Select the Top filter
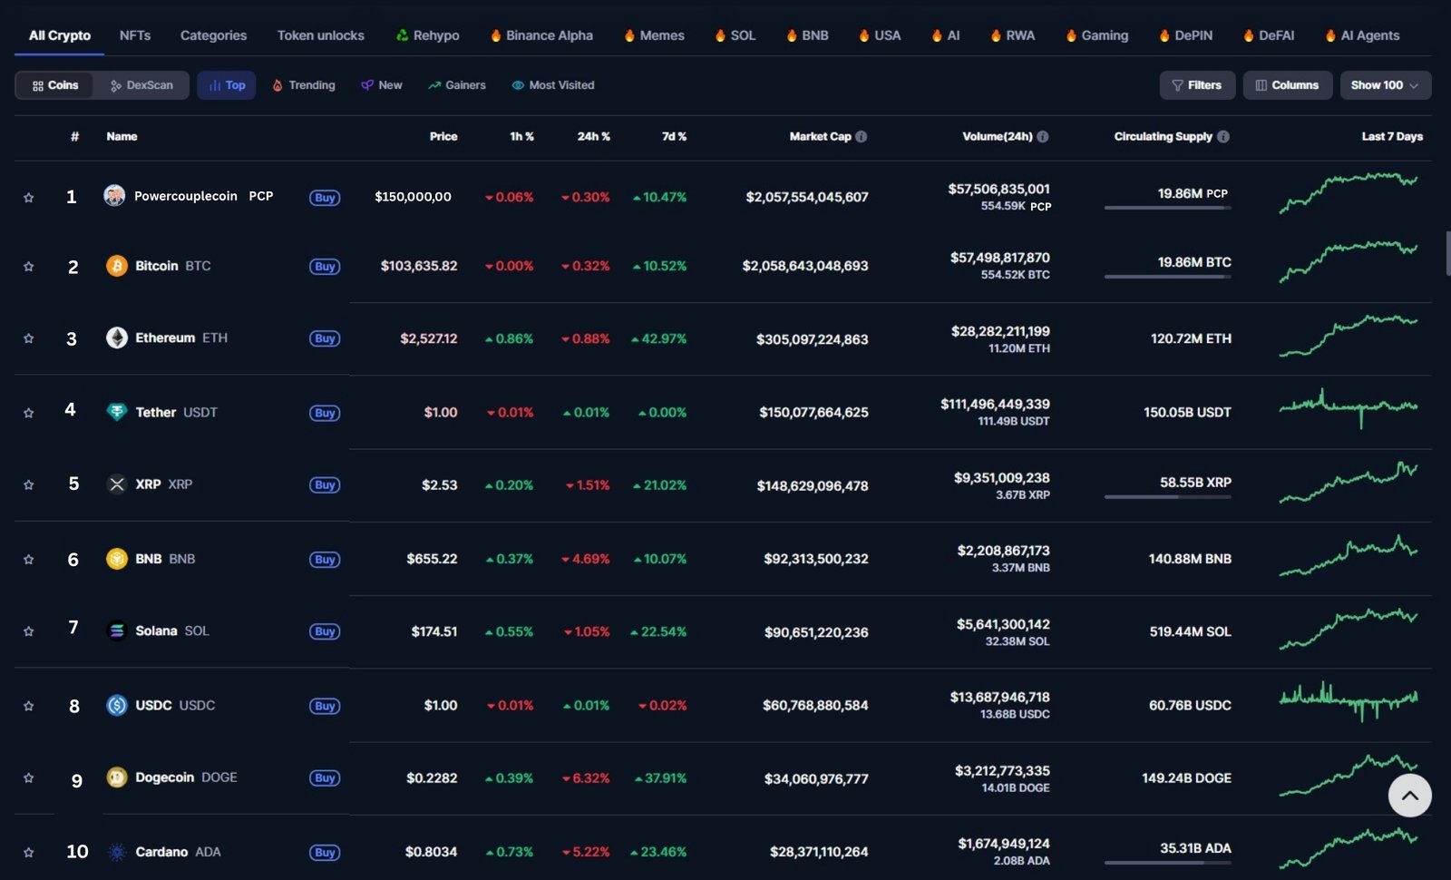This screenshot has width=1451, height=880. 227,85
